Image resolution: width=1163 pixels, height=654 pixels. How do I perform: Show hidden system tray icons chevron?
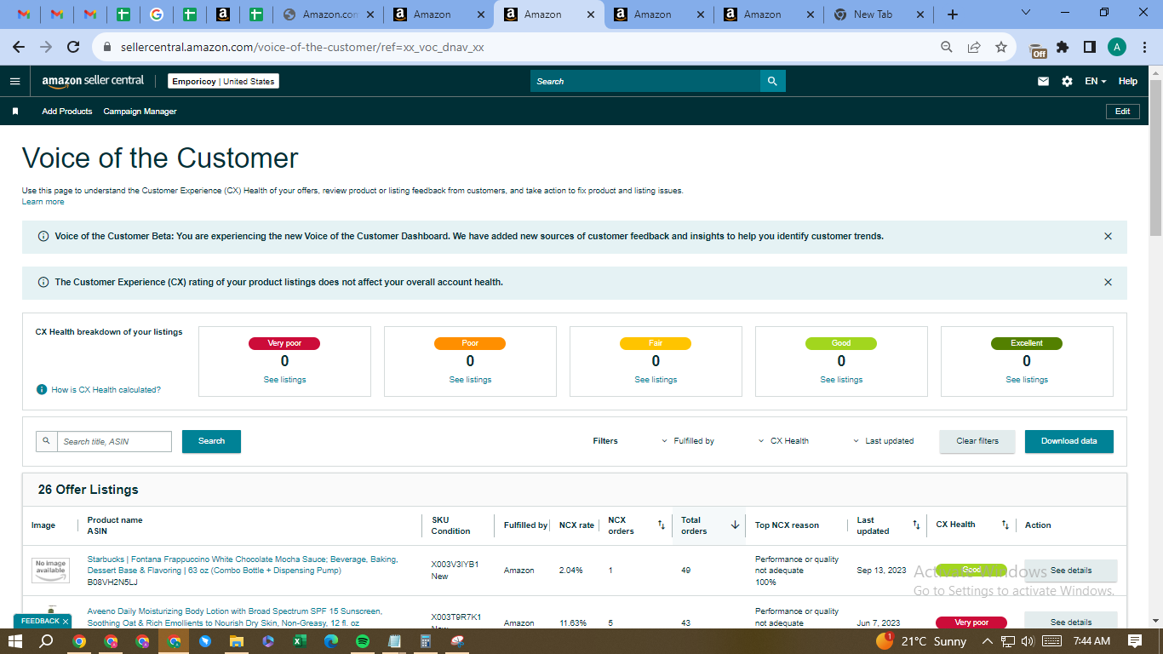(x=987, y=641)
